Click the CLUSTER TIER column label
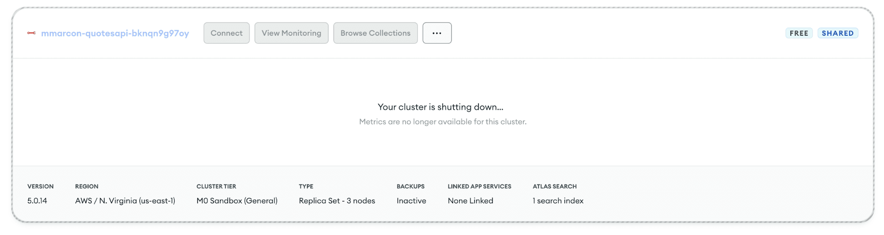Viewport: 884px width, 235px height. (216, 186)
